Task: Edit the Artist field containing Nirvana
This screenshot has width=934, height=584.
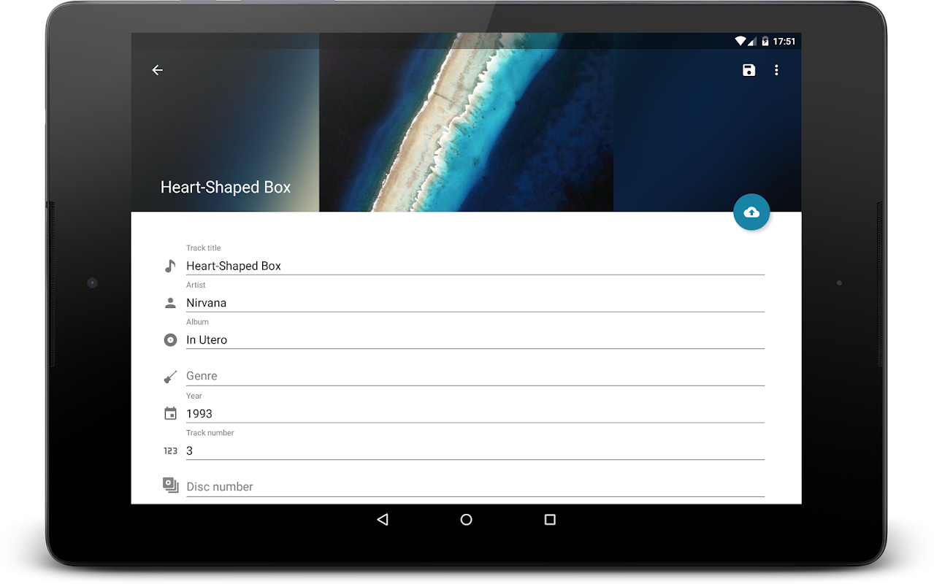Action: [475, 303]
